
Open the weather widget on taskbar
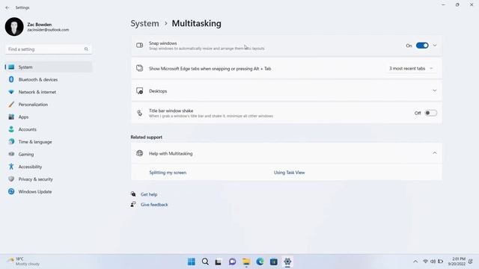pyautogui.click(x=24, y=262)
